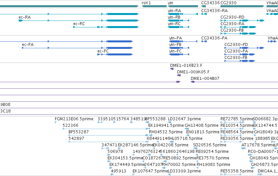Viewport: 278px width, 176px height.
Task: Click the RE50892.5prime EST label
Action: pyautogui.click(x=180, y=158)
